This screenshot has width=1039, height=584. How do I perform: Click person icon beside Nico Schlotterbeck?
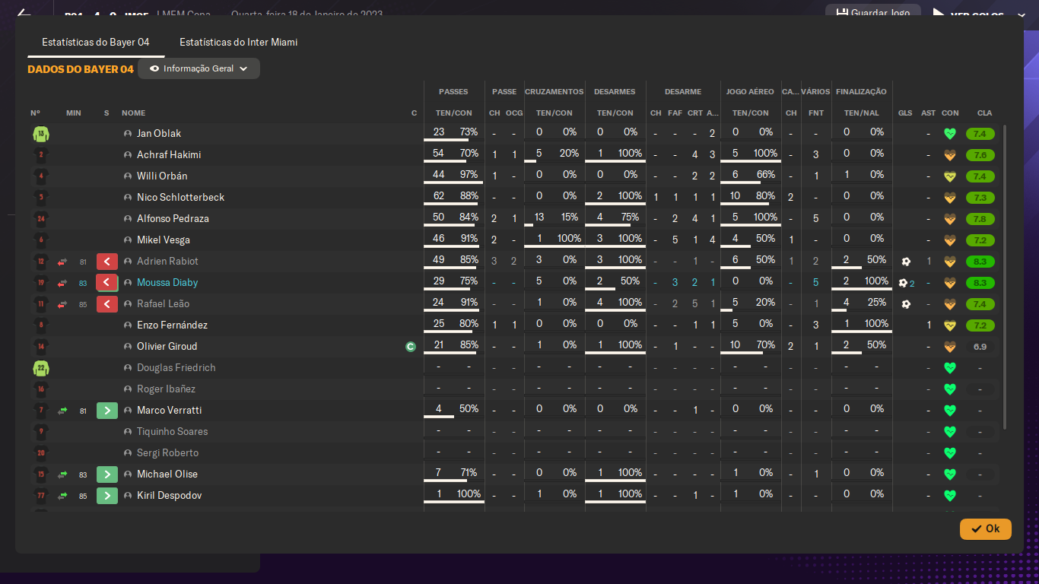128,198
